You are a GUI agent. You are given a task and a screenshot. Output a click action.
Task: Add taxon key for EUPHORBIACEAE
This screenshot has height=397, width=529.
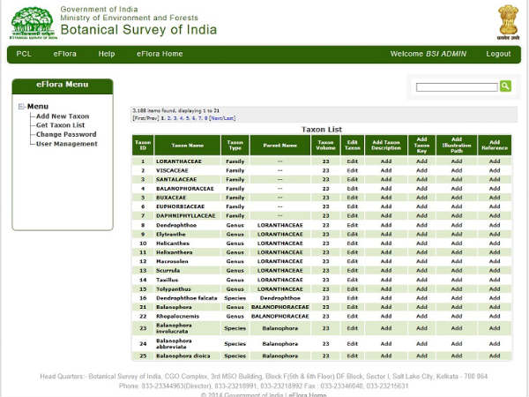pos(421,206)
